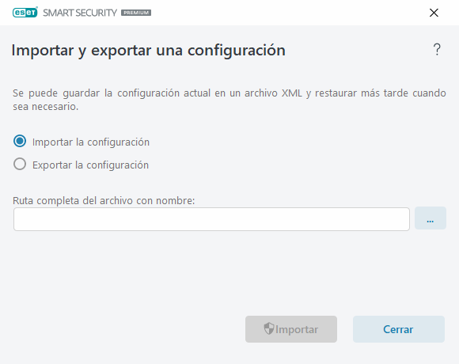Choose Exportar la configuración option
This screenshot has width=459, height=364.
click(20, 164)
